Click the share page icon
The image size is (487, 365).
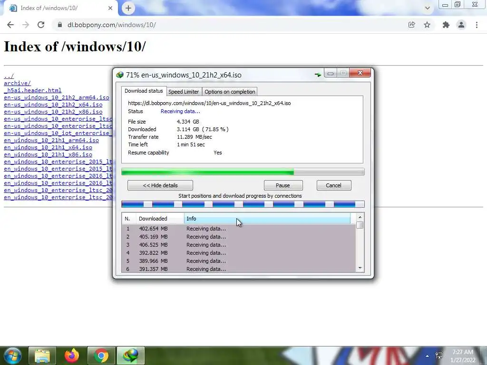pyautogui.click(x=412, y=25)
